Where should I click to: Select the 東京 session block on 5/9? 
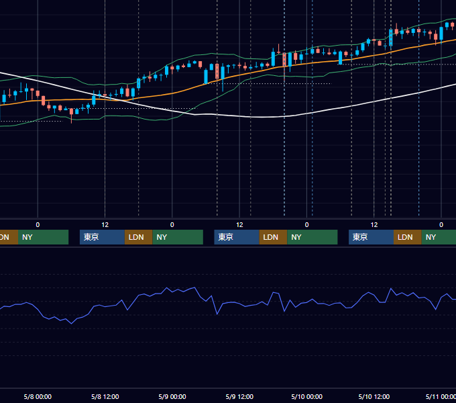click(237, 237)
